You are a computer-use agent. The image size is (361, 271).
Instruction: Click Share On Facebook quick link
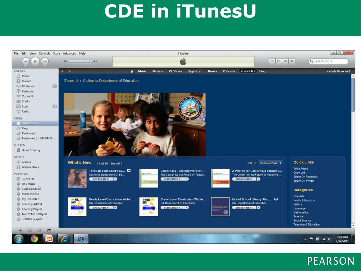(x=306, y=177)
